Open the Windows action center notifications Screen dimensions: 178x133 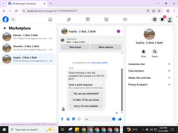coord(172,129)
